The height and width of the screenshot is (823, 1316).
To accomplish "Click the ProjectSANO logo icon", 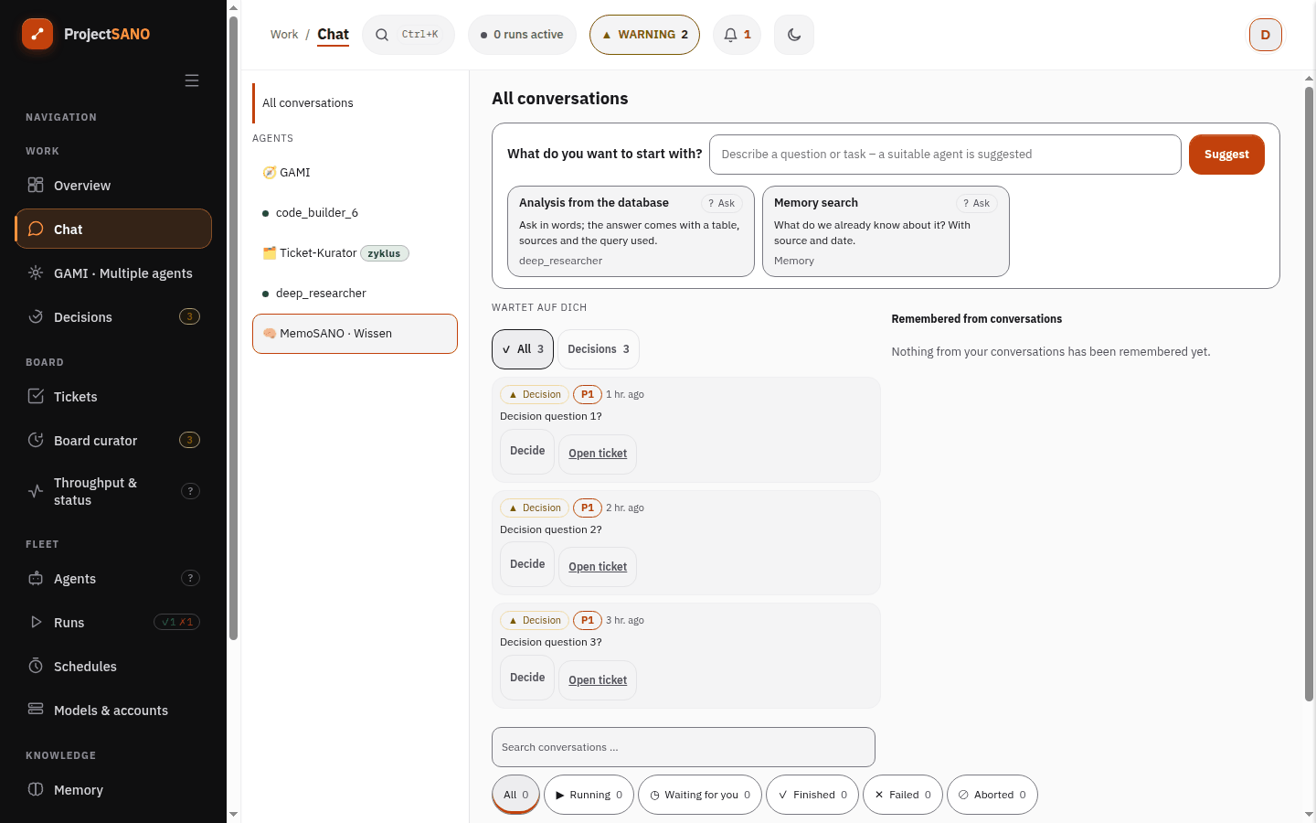I will (37, 34).
